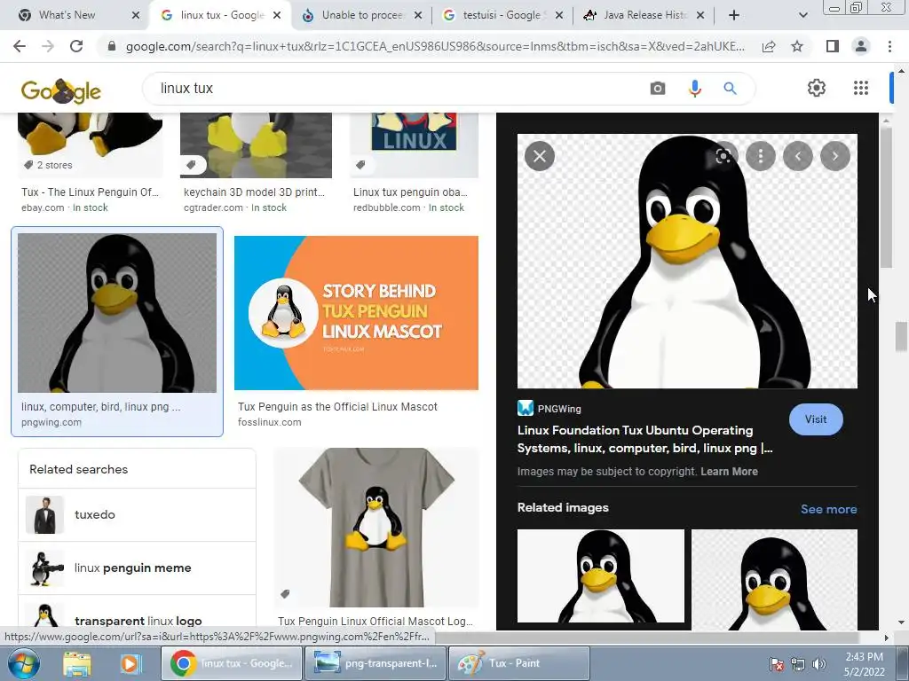Image resolution: width=909 pixels, height=681 pixels.
Task: Select transparent linux logo related search
Action: tap(137, 614)
